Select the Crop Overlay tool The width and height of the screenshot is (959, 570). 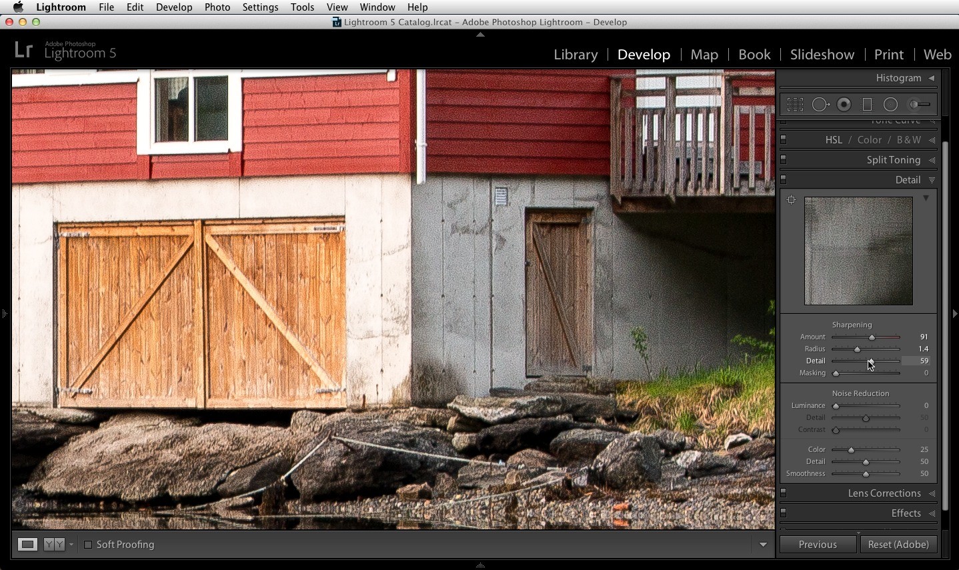click(x=795, y=105)
